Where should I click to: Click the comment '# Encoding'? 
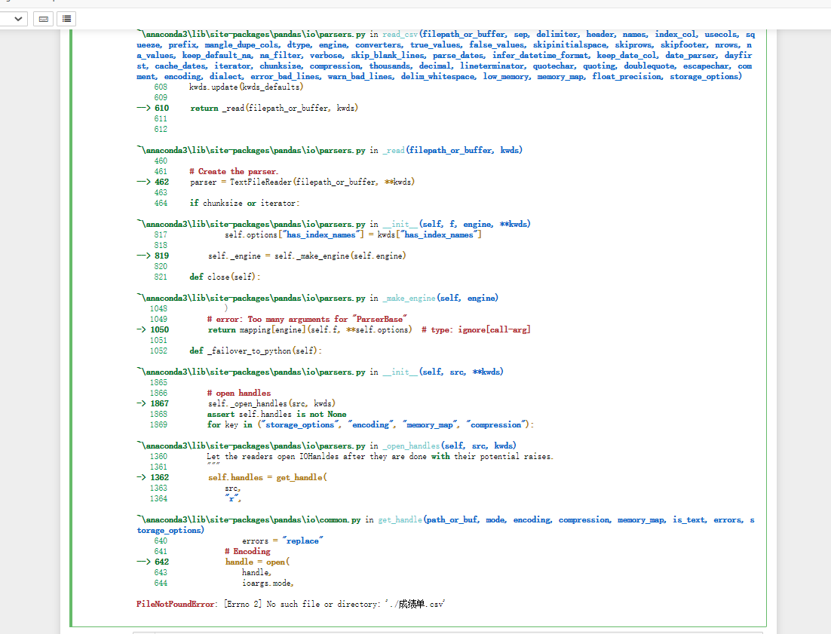point(247,551)
